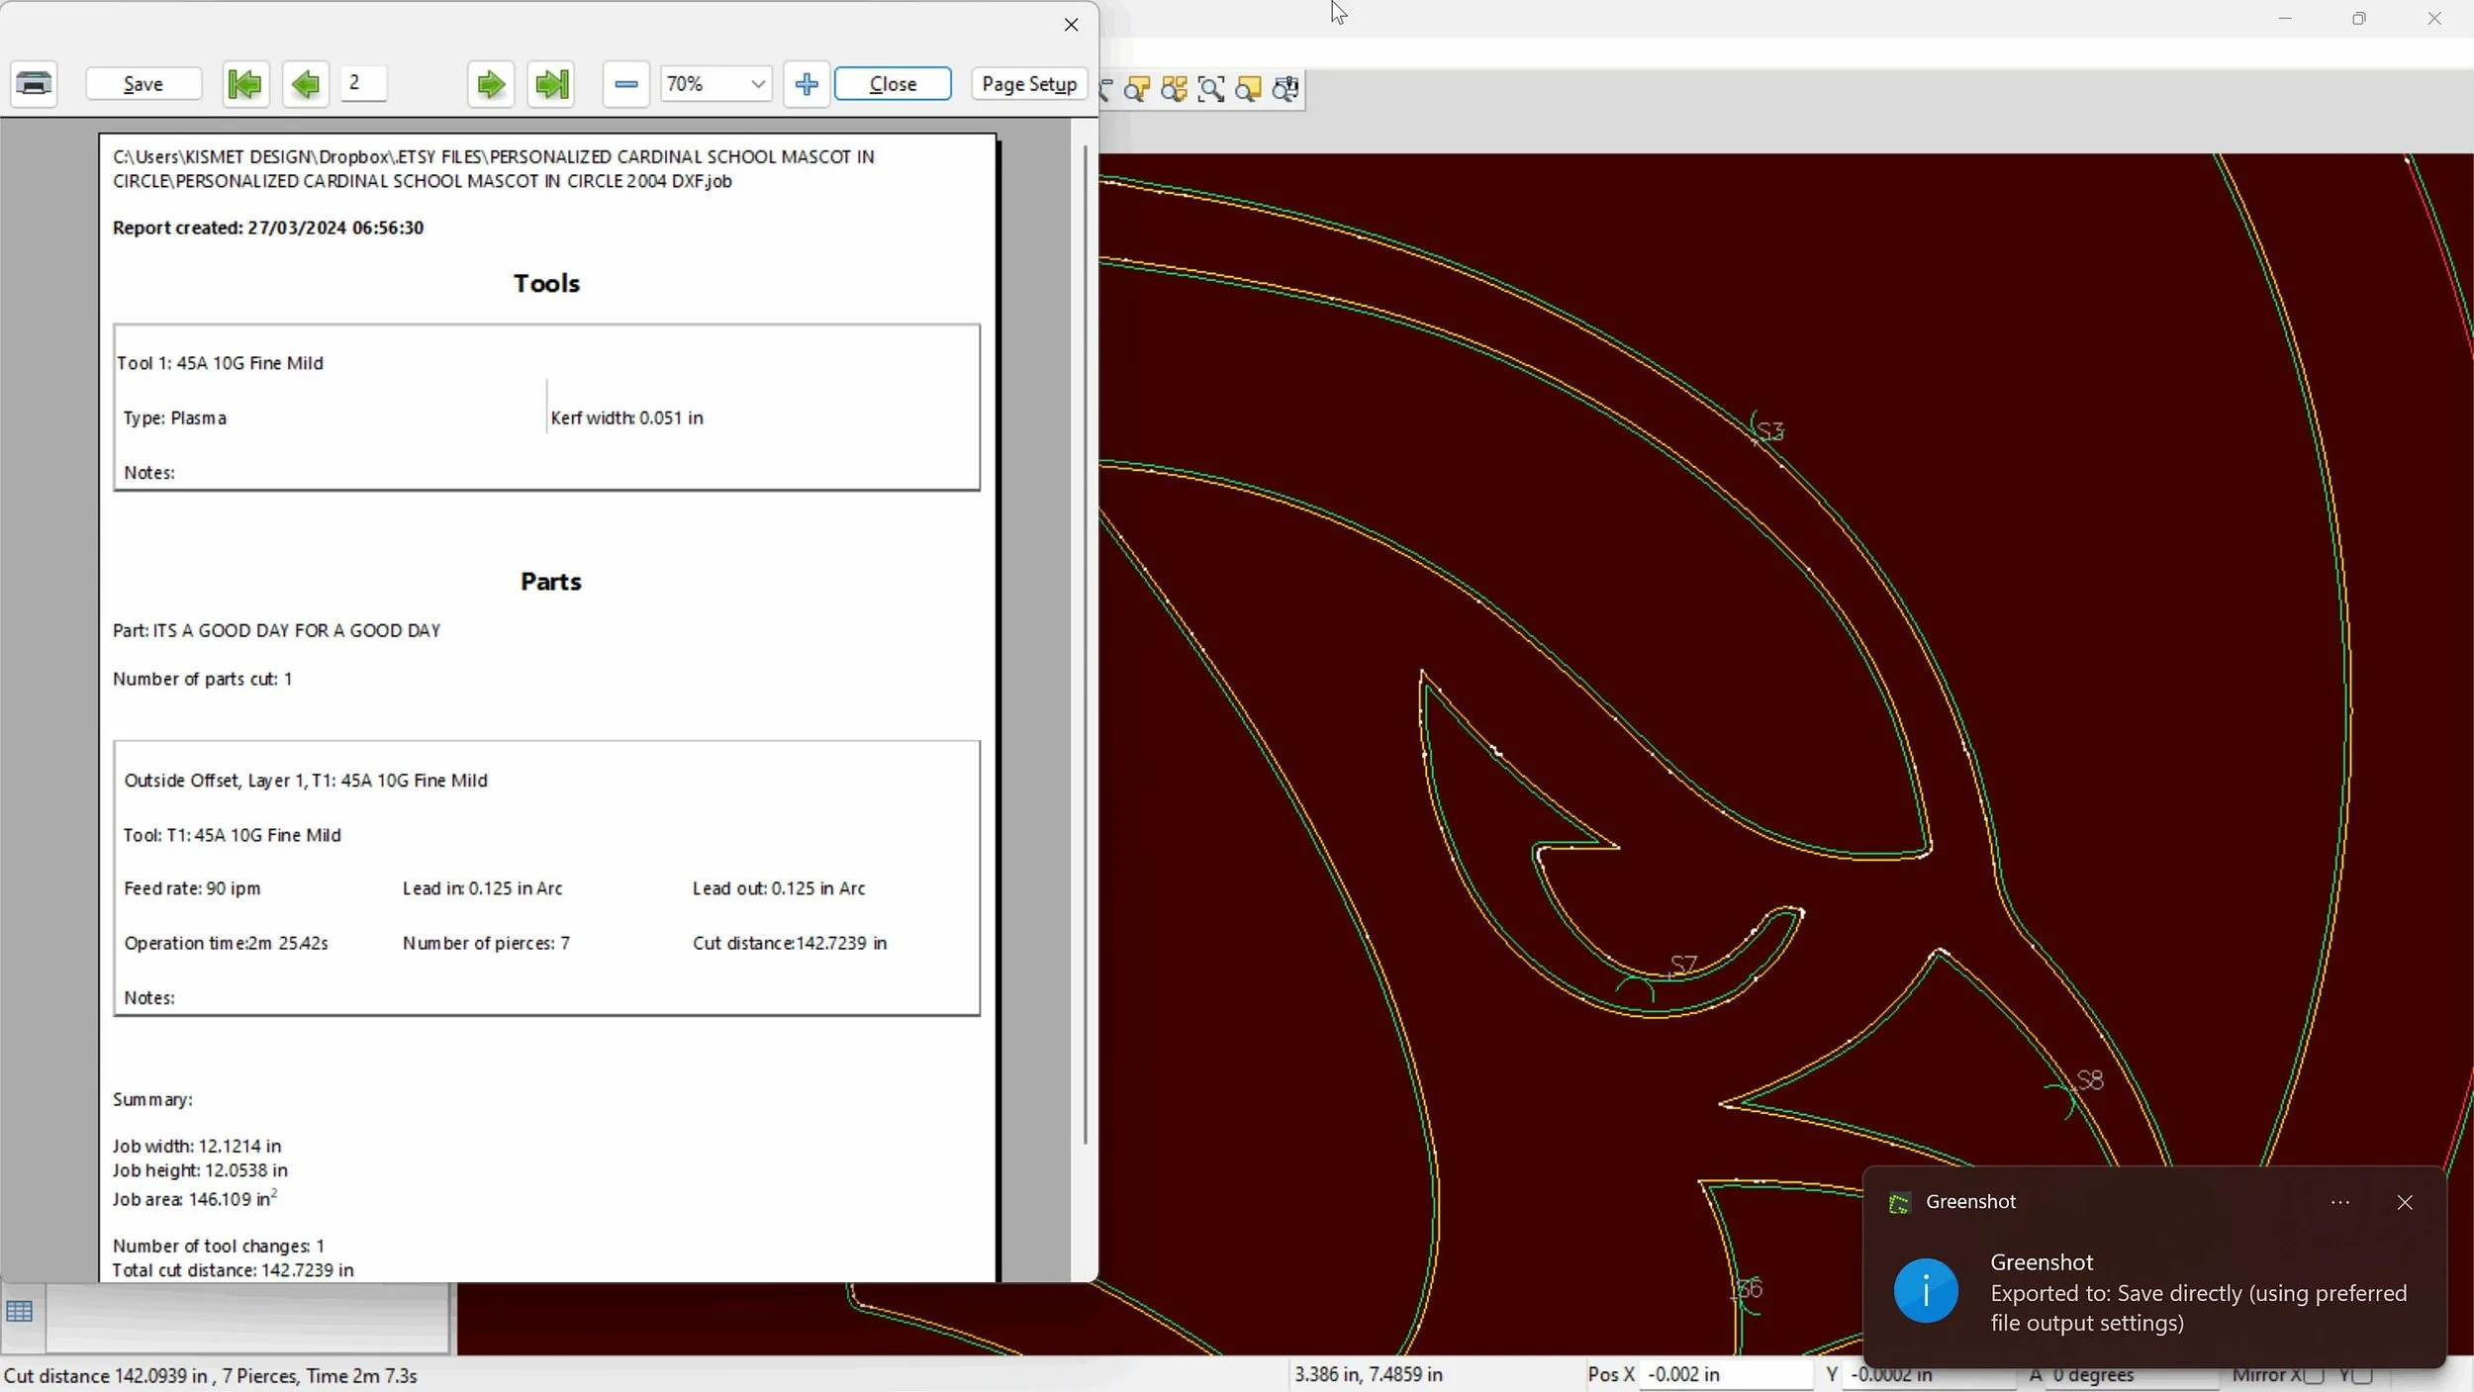Click Zoom to machine icon

[1285, 89]
